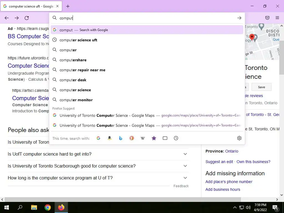This screenshot has height=213, width=284.
Task: Click the map thumbnail of Toronto
Action: pyautogui.click(x=262, y=42)
